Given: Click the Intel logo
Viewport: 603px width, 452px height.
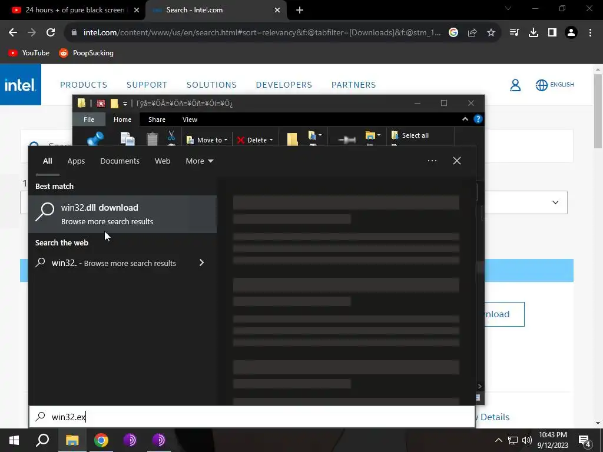Looking at the screenshot, I should point(21,85).
